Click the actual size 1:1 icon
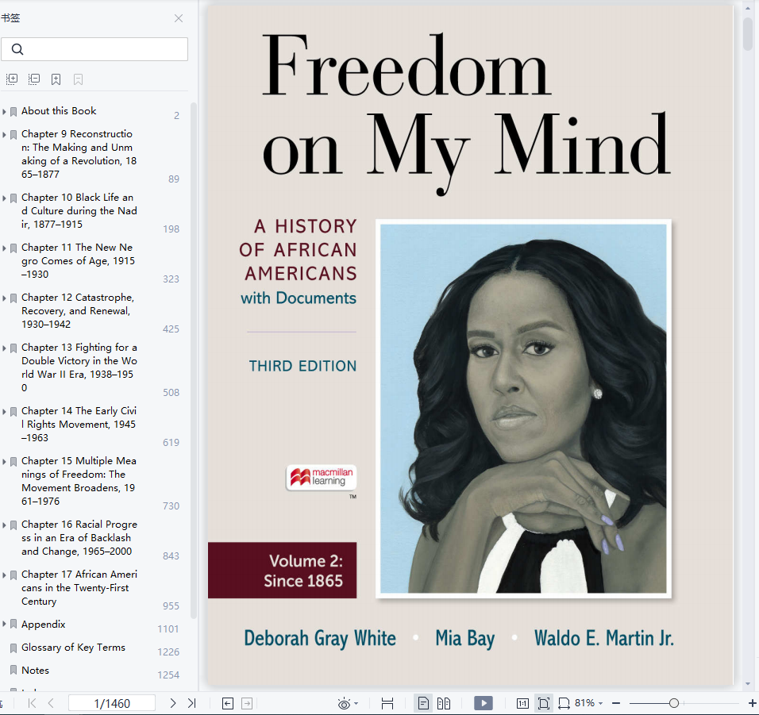The image size is (759, 715). click(522, 703)
